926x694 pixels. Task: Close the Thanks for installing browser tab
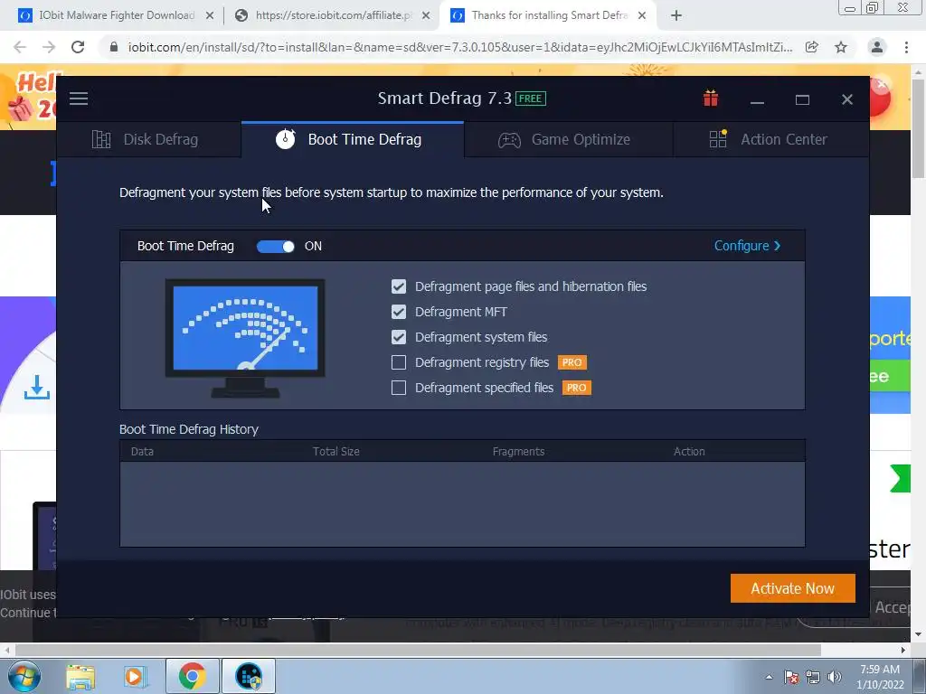(642, 16)
